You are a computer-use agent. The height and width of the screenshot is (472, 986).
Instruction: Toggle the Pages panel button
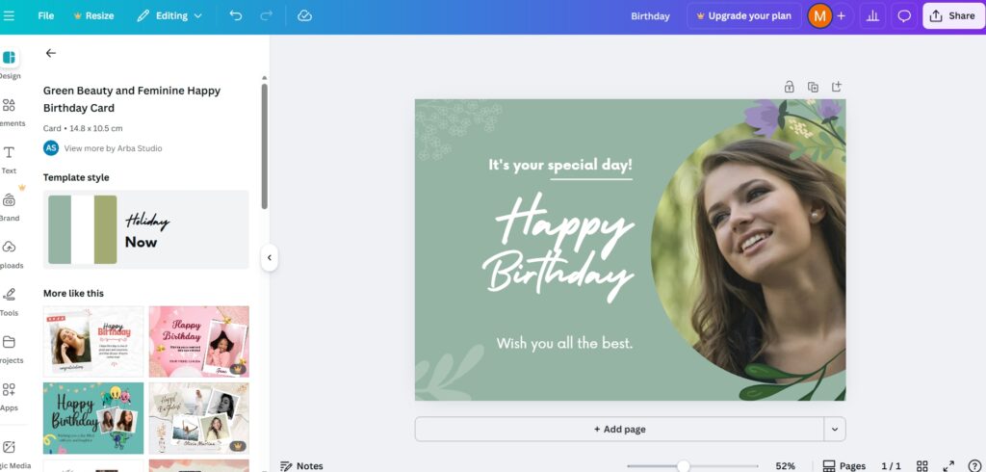tap(844, 466)
